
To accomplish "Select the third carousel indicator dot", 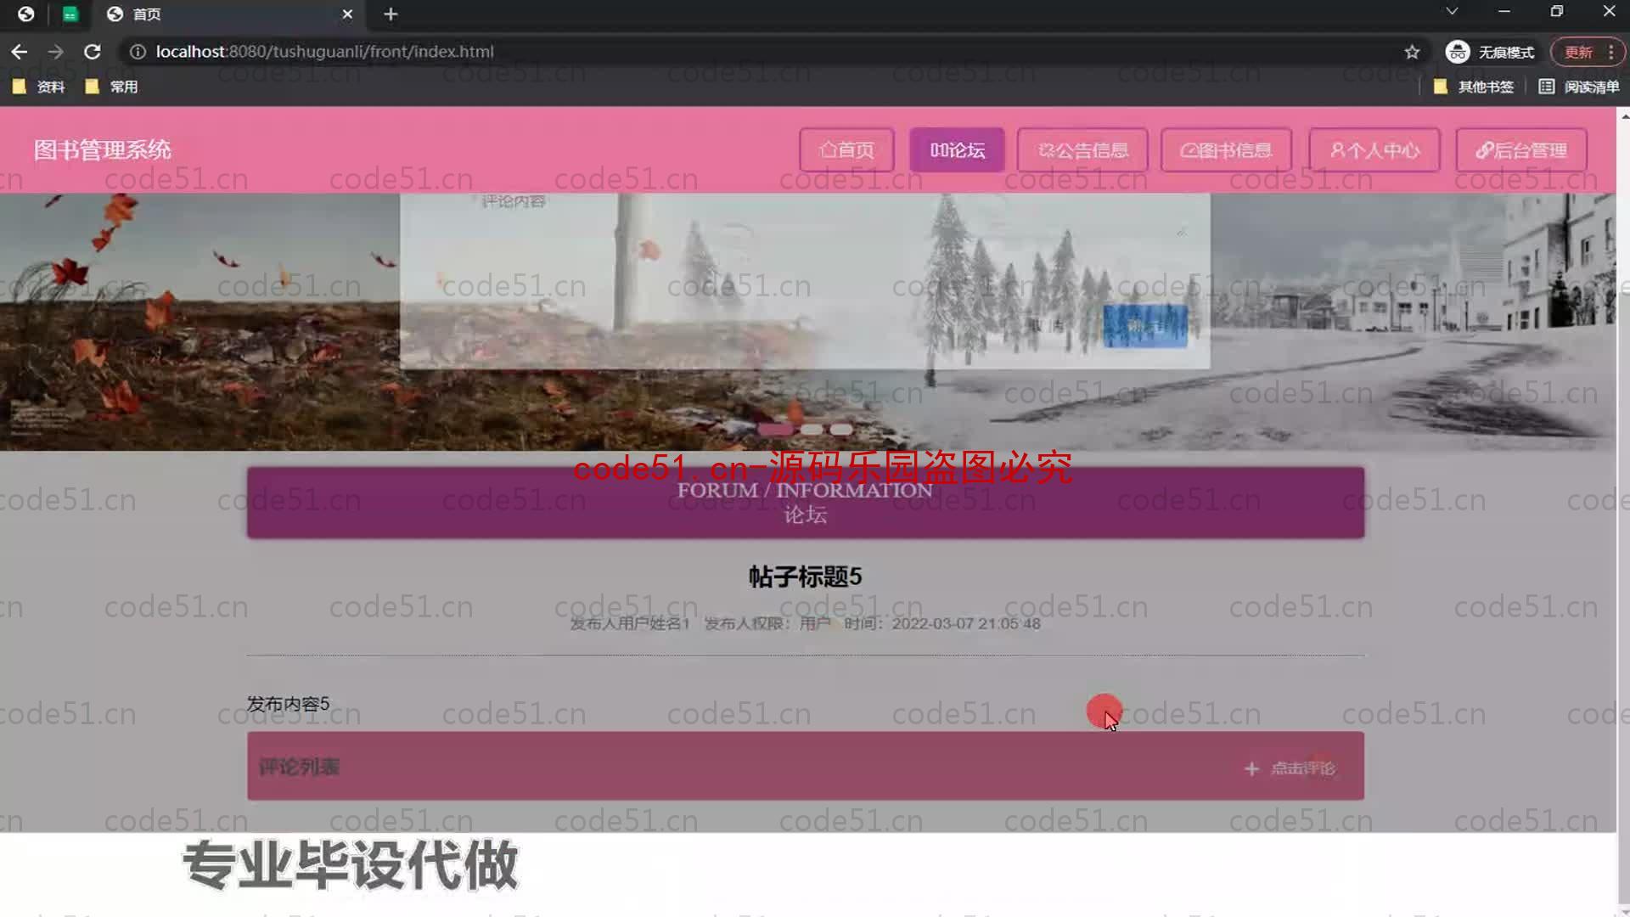I will coord(841,430).
